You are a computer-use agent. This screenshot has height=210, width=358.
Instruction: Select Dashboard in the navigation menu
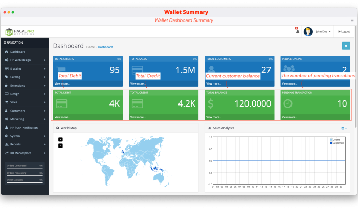(x=25, y=52)
